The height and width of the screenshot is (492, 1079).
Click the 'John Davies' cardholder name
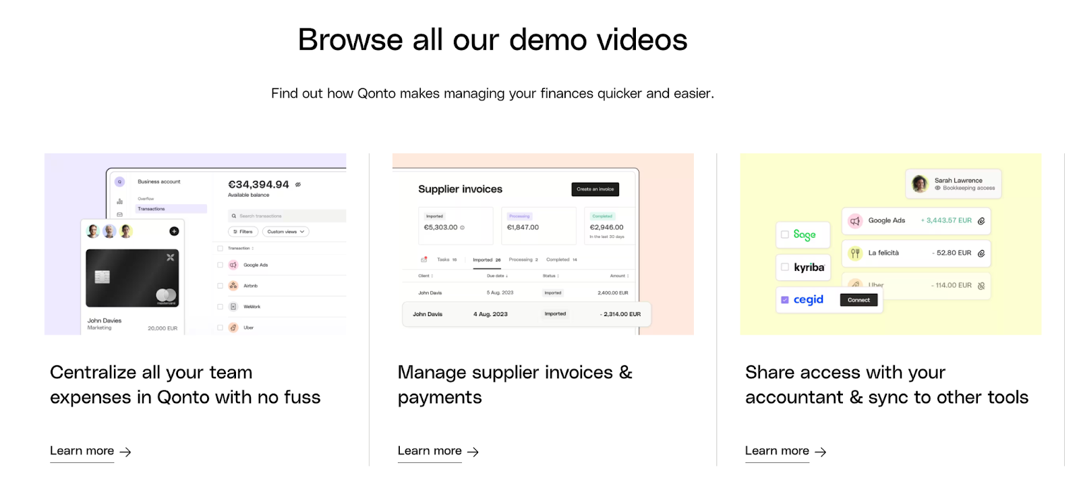pos(105,321)
